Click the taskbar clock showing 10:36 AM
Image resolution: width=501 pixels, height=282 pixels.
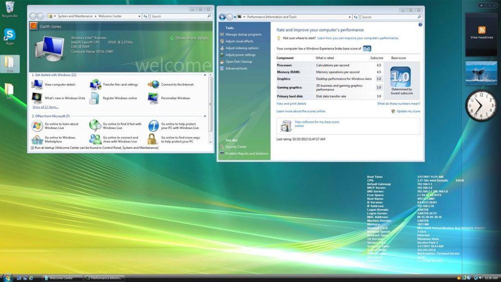tap(491, 278)
